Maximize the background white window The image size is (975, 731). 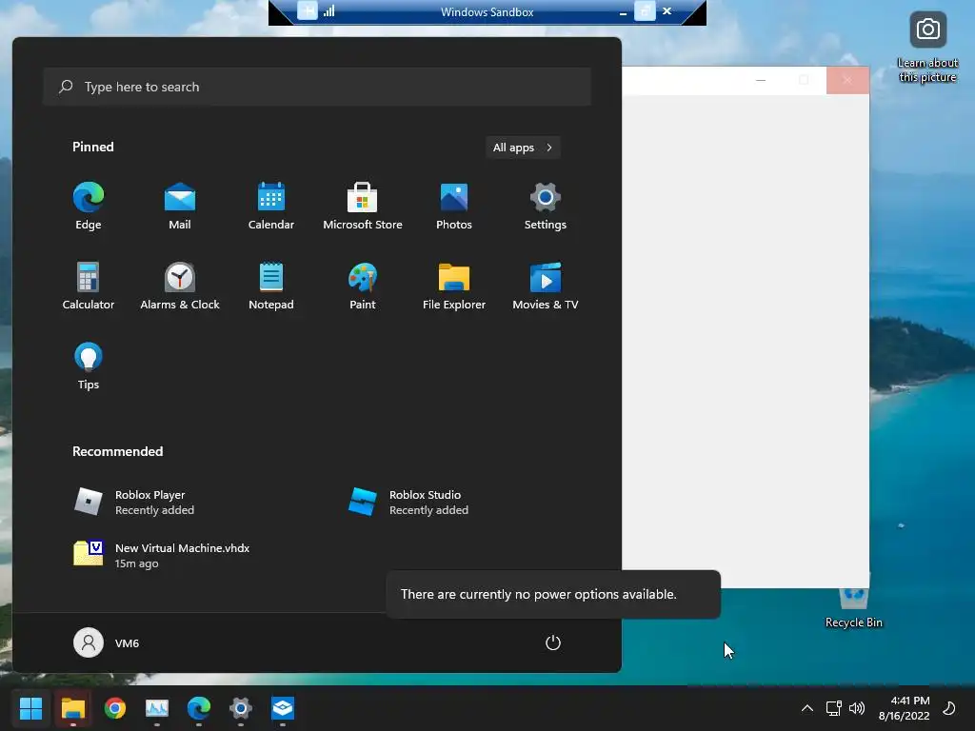(x=804, y=80)
